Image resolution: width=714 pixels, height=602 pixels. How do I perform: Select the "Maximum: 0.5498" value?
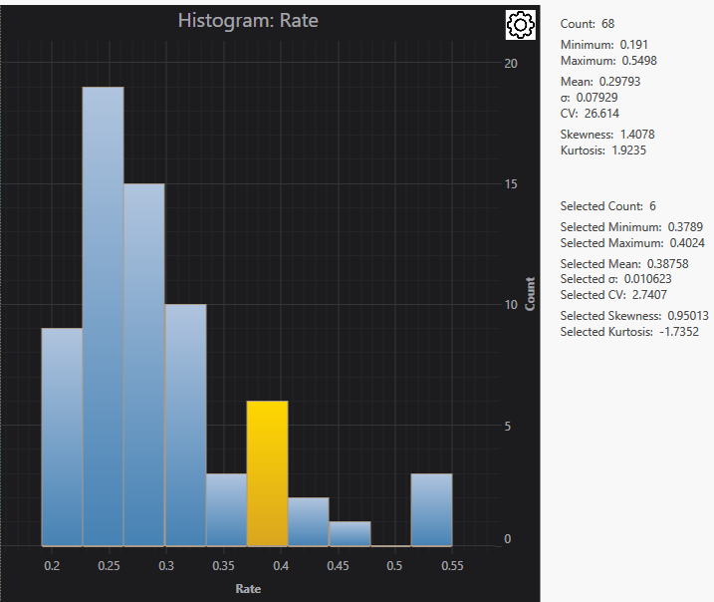608,61
